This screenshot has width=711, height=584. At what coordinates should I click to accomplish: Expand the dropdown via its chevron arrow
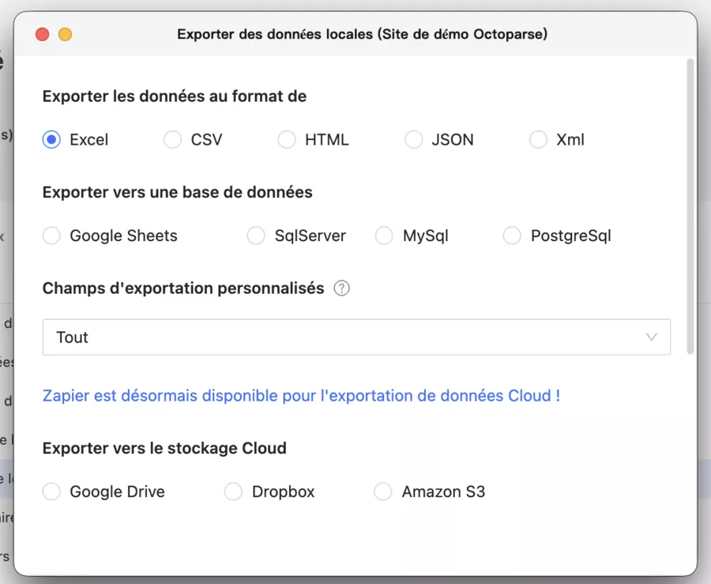click(x=652, y=337)
